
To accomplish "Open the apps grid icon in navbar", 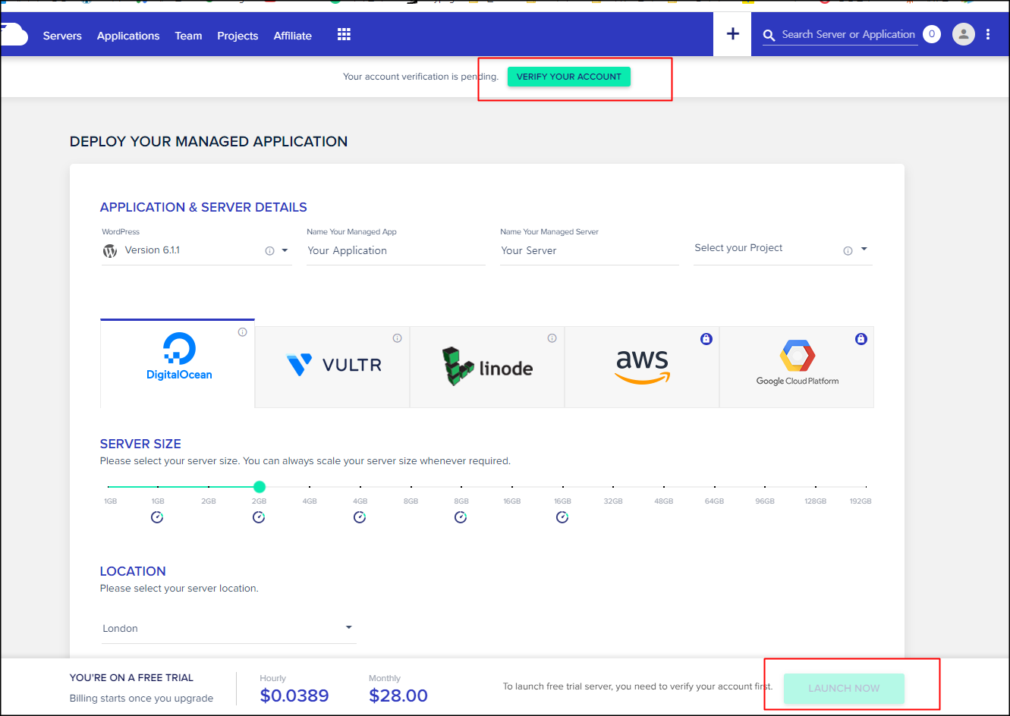I will (344, 35).
